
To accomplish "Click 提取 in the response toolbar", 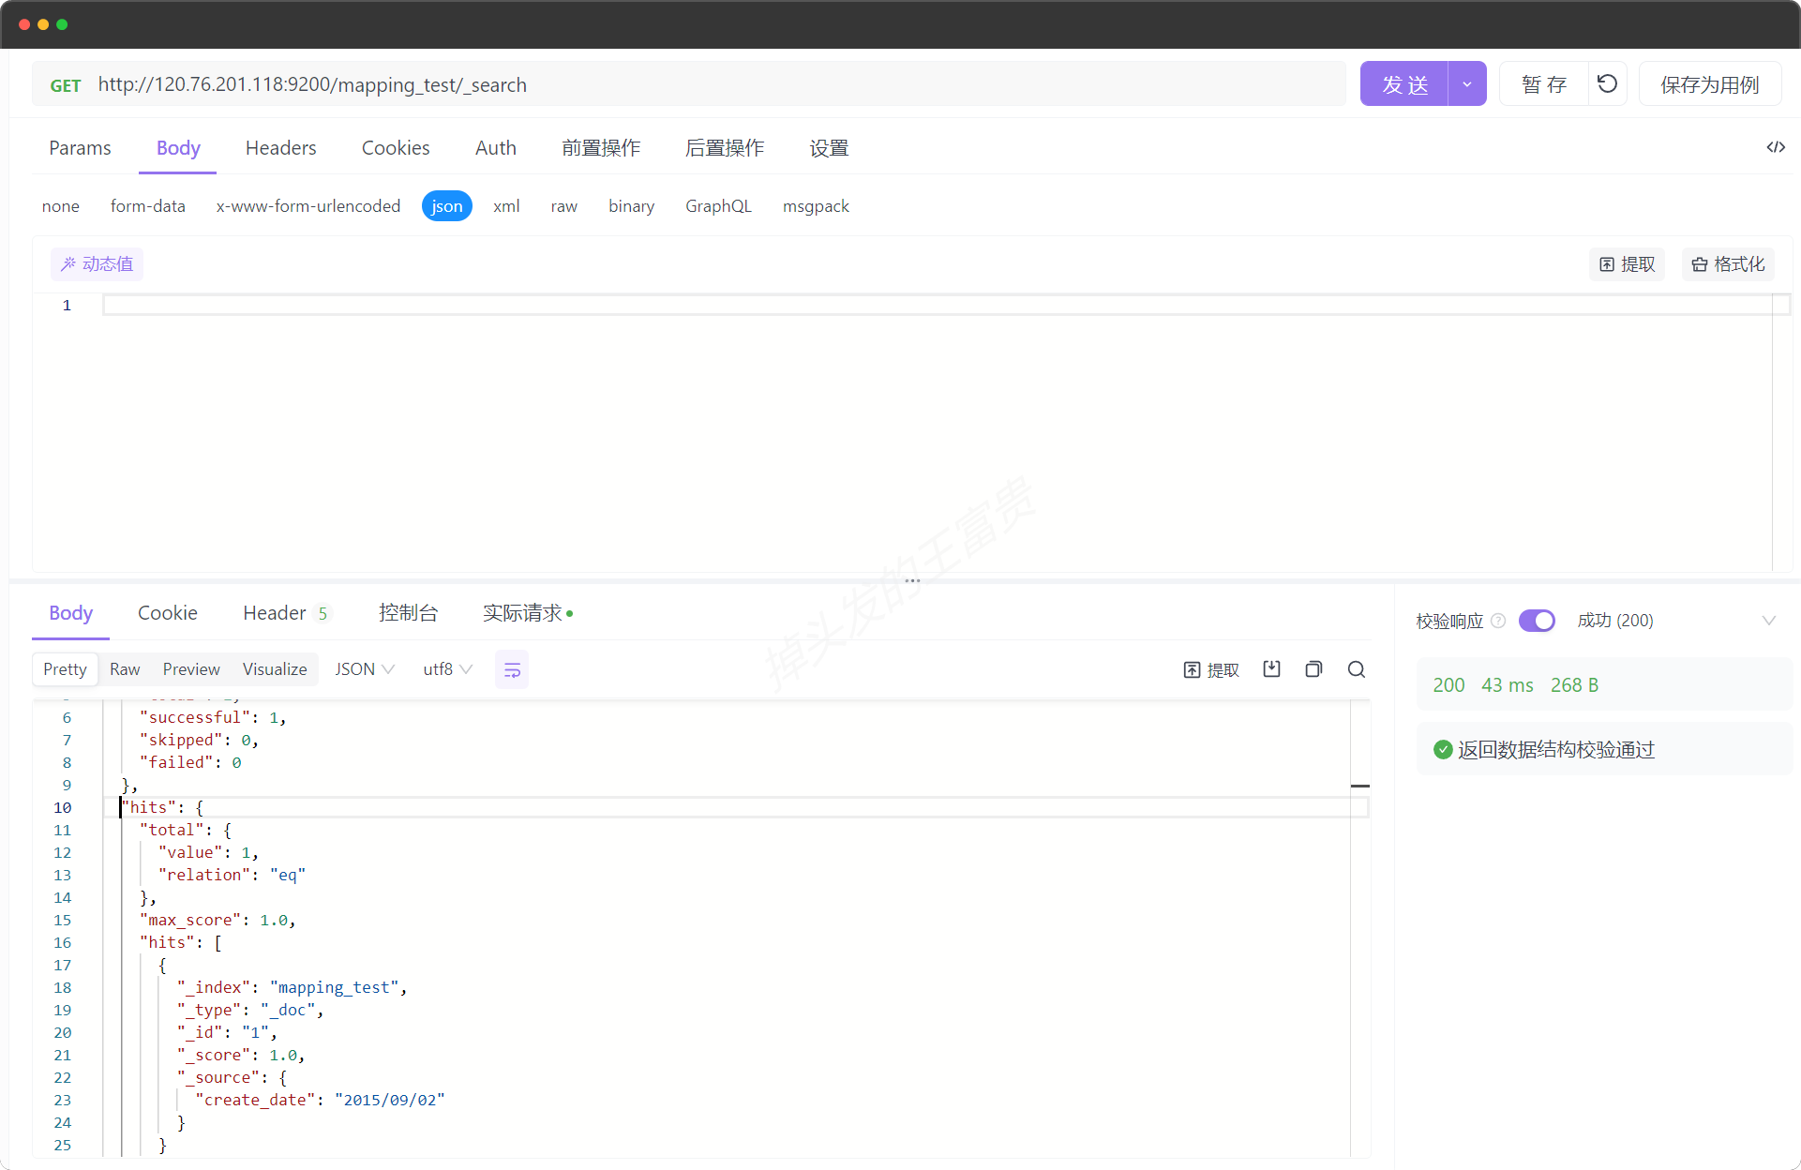I will pos(1210,669).
